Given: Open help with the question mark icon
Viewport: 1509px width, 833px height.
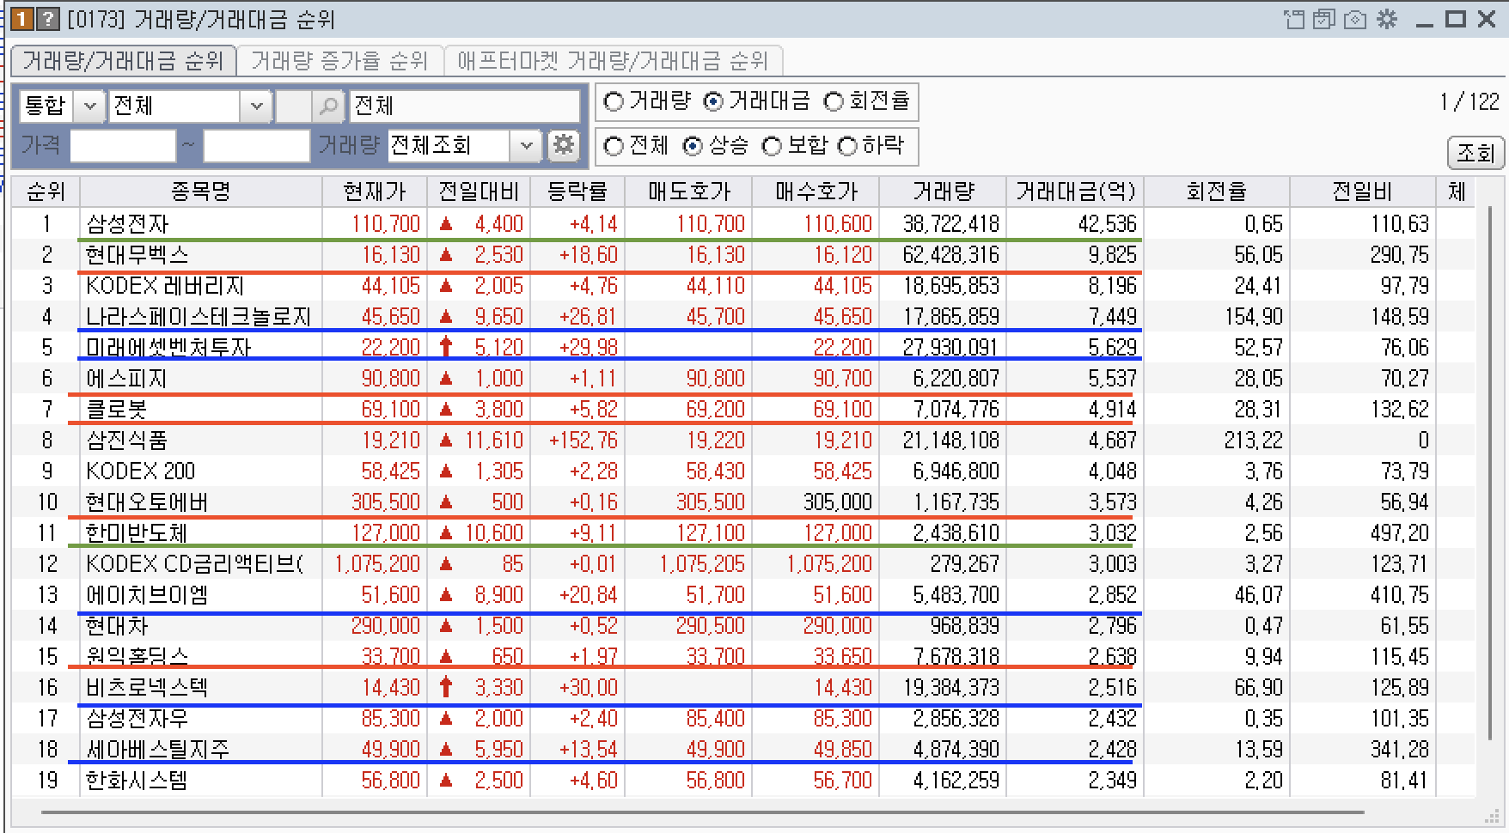Looking at the screenshot, I should 48,19.
